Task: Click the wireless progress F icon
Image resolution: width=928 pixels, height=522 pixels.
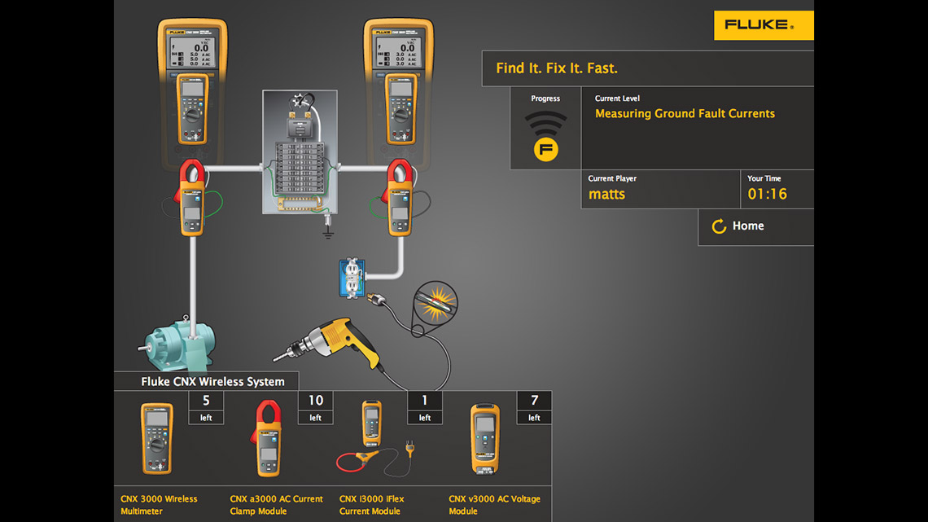Action: pyautogui.click(x=545, y=137)
